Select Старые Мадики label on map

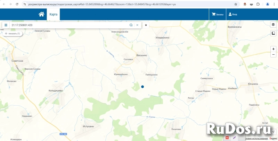tap(203, 91)
